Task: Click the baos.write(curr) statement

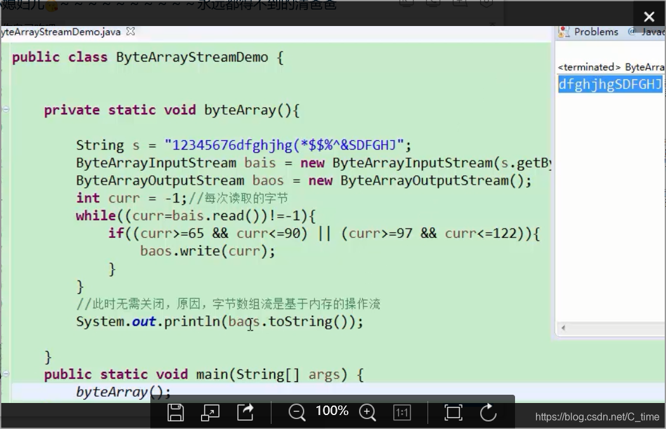Action: tap(207, 251)
